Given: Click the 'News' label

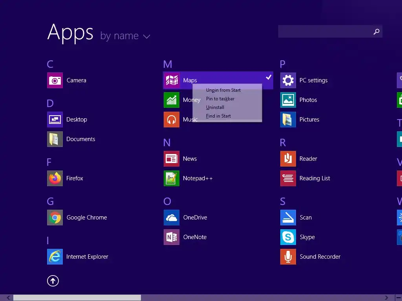Looking at the screenshot, I should [x=190, y=159].
